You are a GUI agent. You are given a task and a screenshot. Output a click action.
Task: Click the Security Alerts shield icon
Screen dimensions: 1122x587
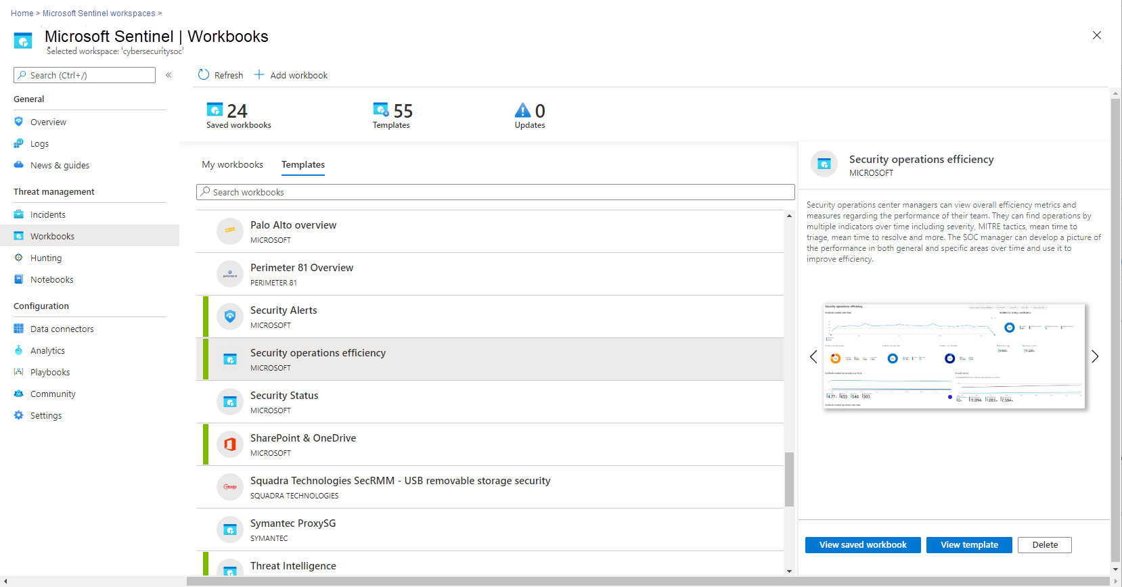tap(230, 316)
